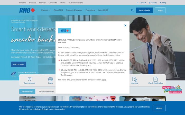Open the search magnifier icon
Image resolution: width=185 pixels, height=115 pixels.
(x=132, y=10)
